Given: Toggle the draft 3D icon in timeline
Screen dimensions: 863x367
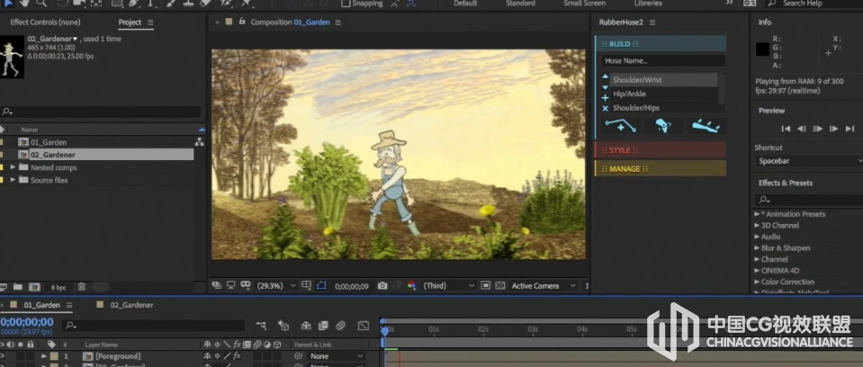Looking at the screenshot, I should 283,326.
